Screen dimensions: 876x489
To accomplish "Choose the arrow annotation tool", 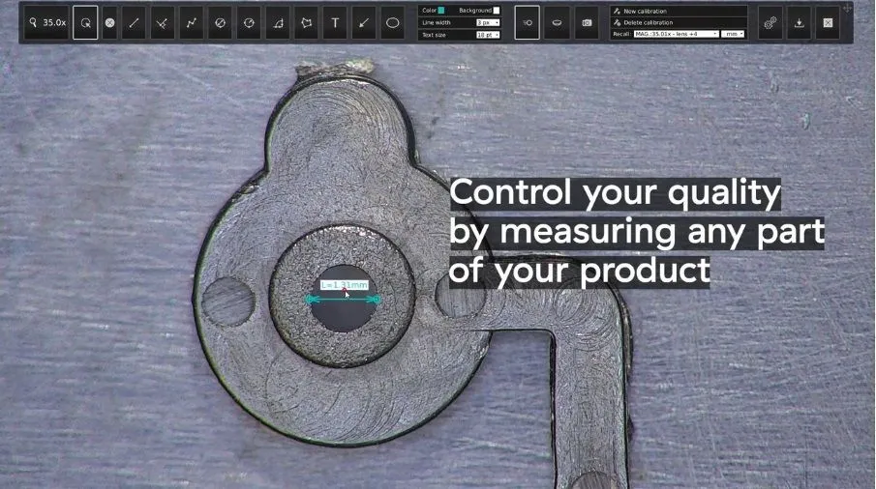I will pyautogui.click(x=364, y=22).
